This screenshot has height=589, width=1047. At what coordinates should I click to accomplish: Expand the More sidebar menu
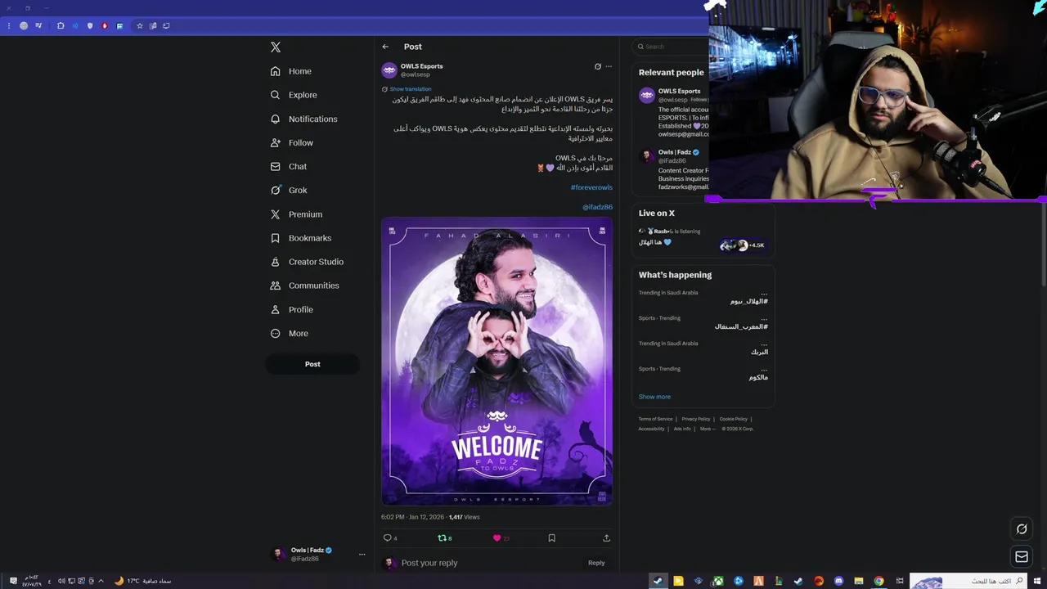click(290, 333)
